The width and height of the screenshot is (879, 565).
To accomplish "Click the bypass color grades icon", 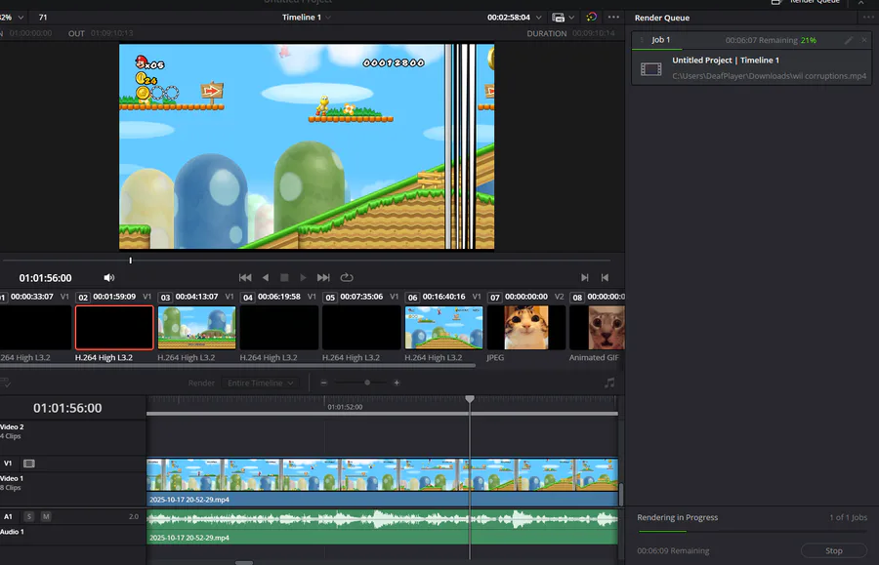I will click(x=591, y=18).
